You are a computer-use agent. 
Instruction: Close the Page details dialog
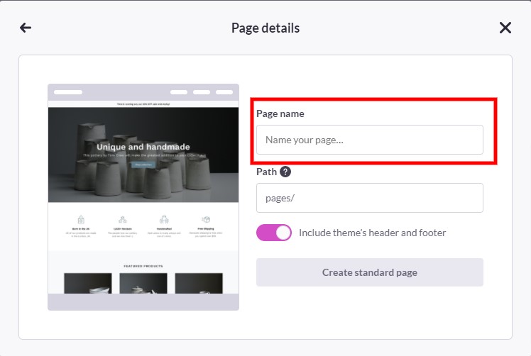(505, 28)
